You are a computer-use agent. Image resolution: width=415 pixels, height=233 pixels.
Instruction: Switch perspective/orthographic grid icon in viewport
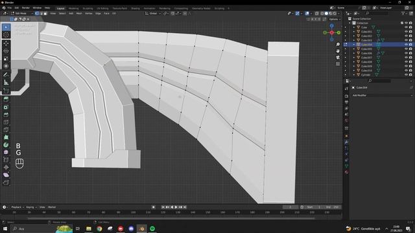point(338,64)
